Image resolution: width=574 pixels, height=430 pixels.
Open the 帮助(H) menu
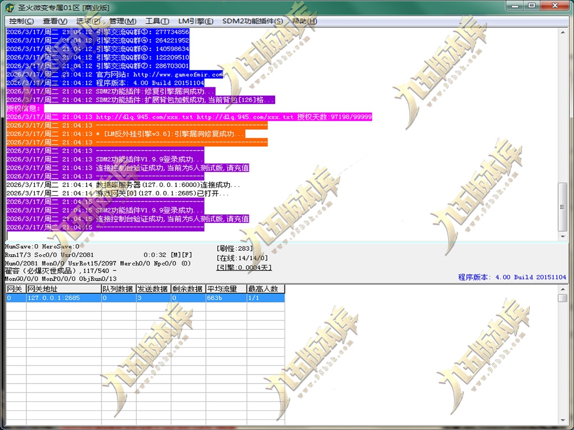(x=304, y=21)
